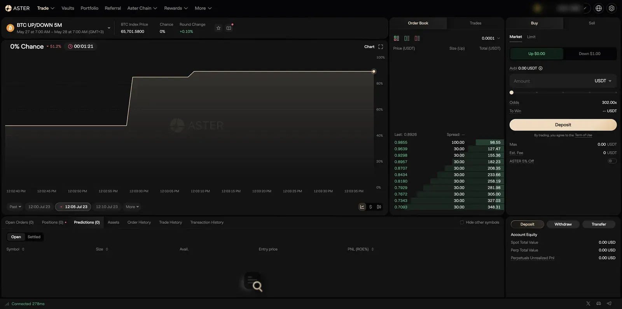
Task: Open the Telegram link in footer
Action: [609, 304]
